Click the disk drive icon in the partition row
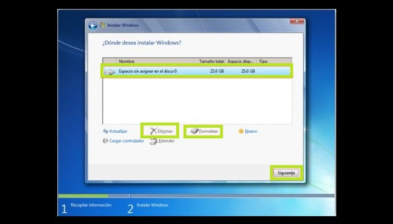 [x=109, y=72]
